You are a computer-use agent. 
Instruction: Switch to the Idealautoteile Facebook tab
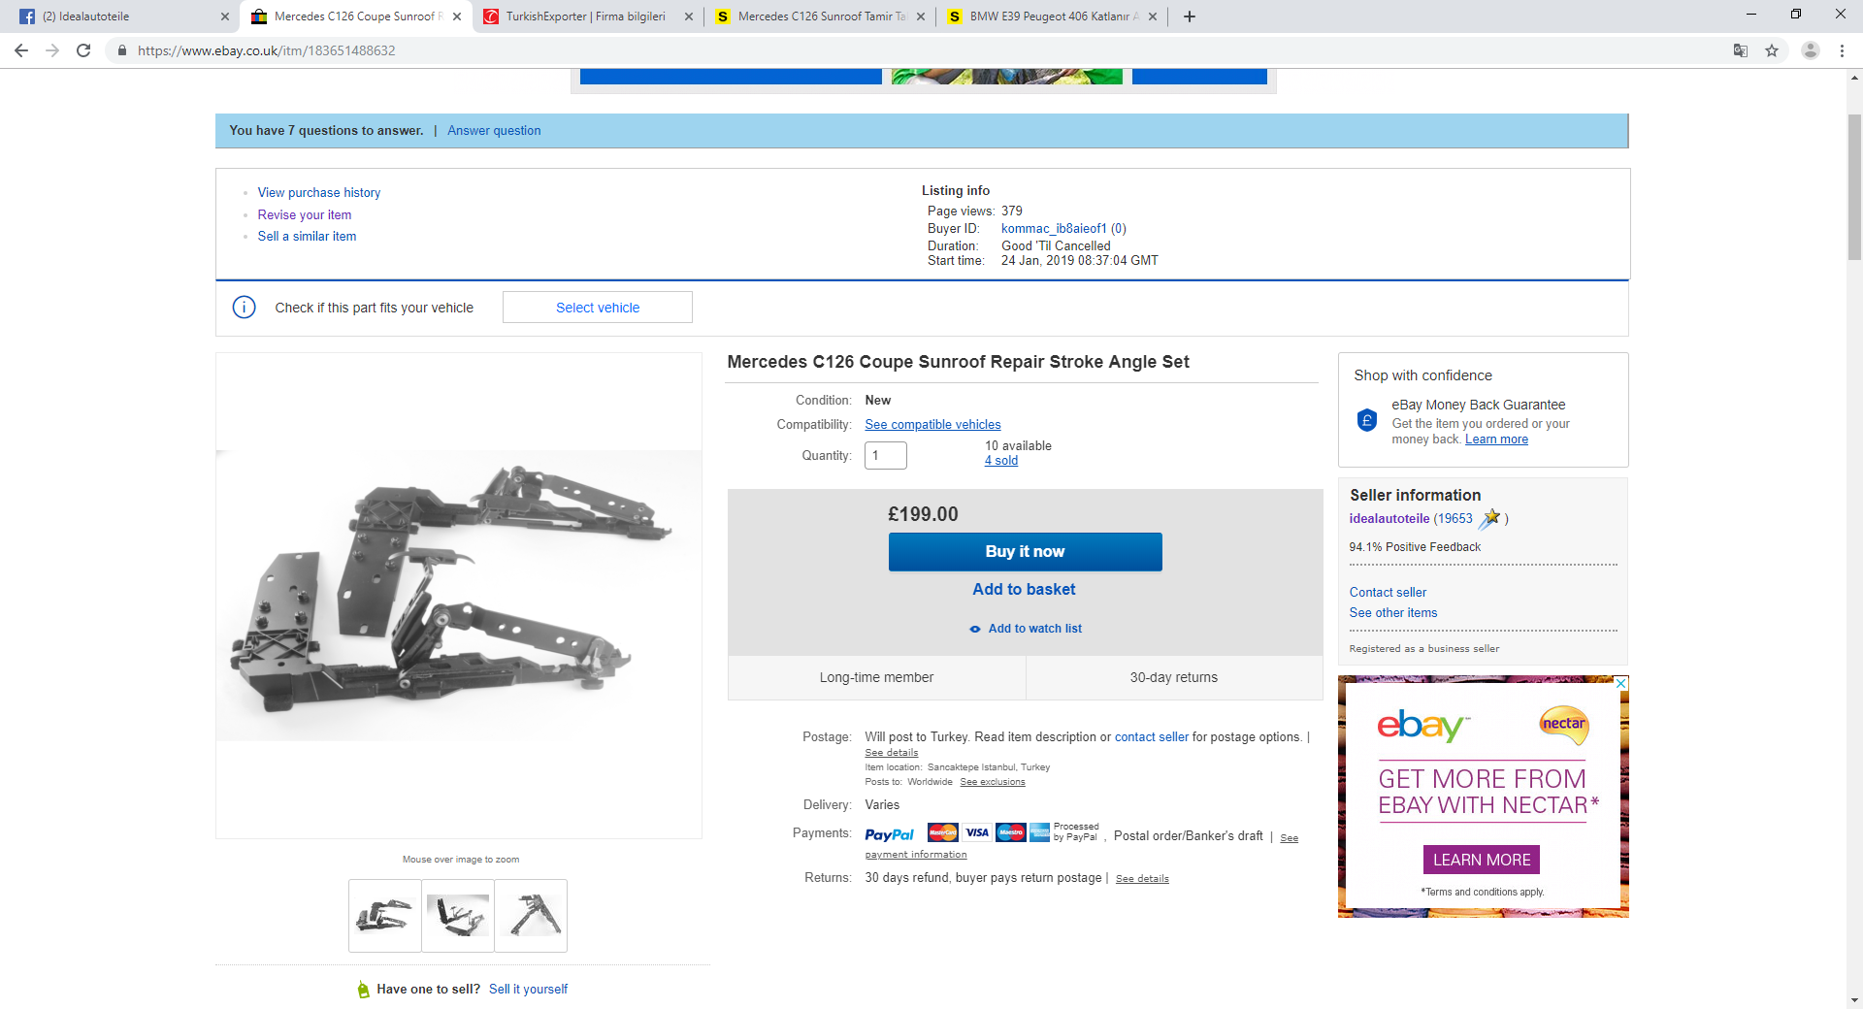pyautogui.click(x=116, y=16)
